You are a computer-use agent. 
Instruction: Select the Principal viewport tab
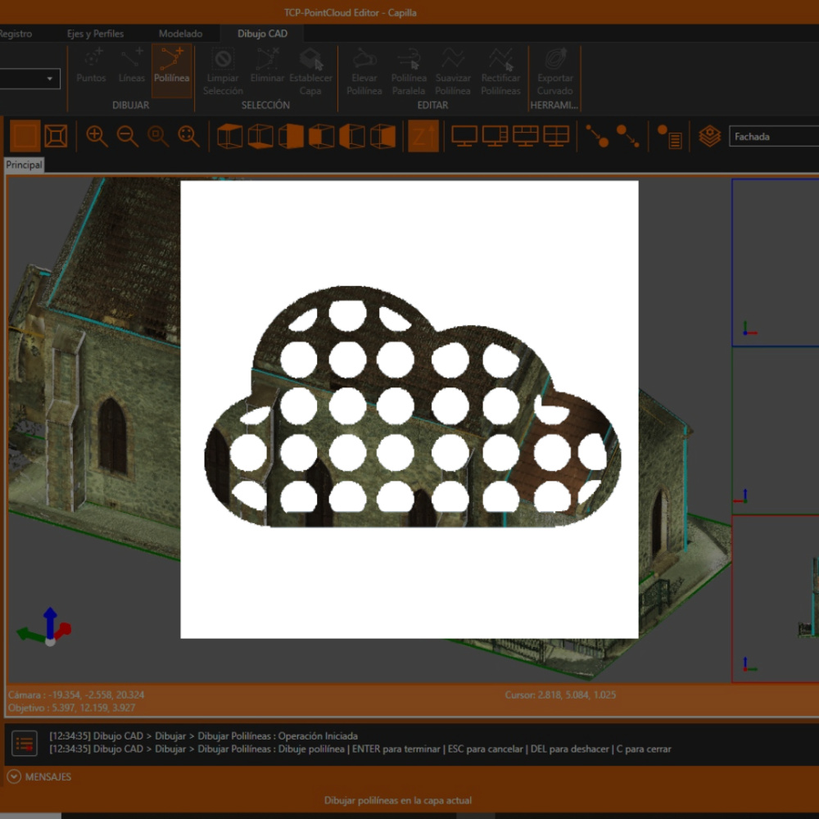24,165
